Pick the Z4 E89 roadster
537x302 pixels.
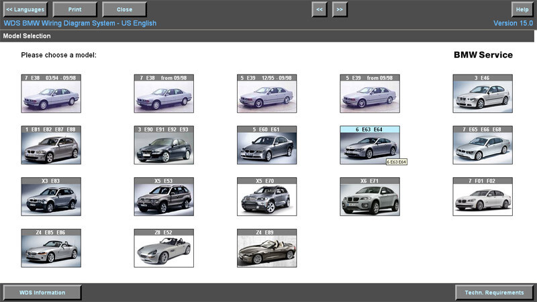266,248
